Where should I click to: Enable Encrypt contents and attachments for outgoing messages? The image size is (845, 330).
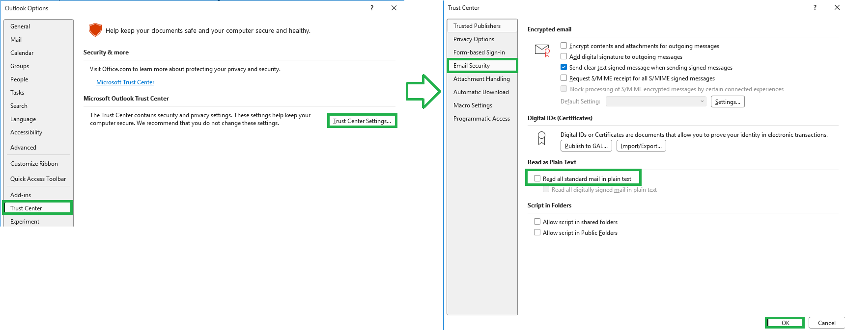tap(564, 46)
